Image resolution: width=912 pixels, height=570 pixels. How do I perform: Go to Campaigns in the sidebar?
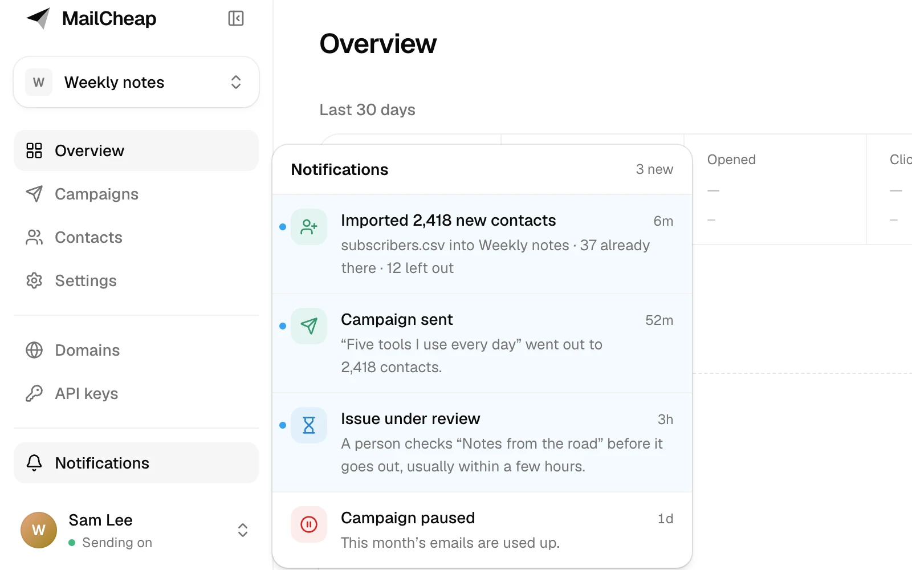pos(136,194)
